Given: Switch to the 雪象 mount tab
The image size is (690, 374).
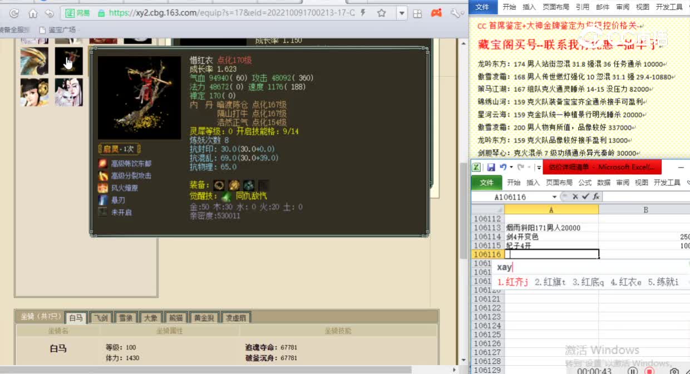Looking at the screenshot, I should 125,318.
